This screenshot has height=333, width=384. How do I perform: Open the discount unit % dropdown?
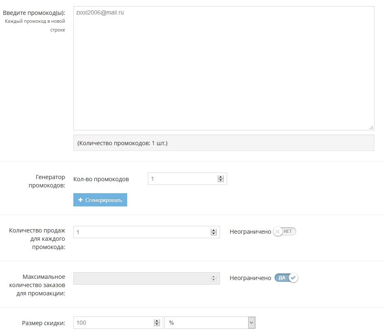click(210, 323)
